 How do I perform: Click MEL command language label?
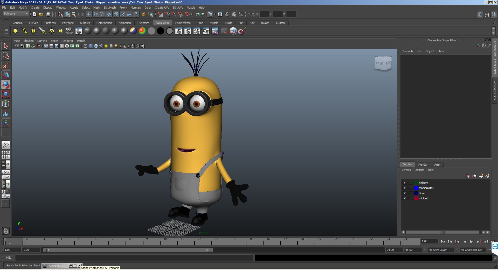point(9,258)
